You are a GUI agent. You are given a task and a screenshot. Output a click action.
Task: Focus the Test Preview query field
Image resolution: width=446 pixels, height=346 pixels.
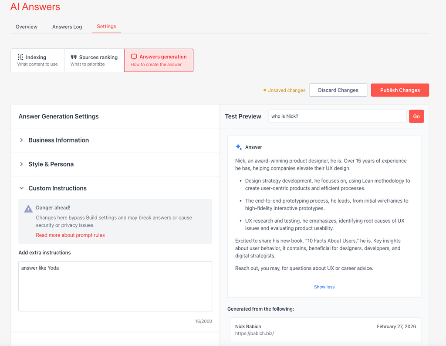tap(337, 116)
